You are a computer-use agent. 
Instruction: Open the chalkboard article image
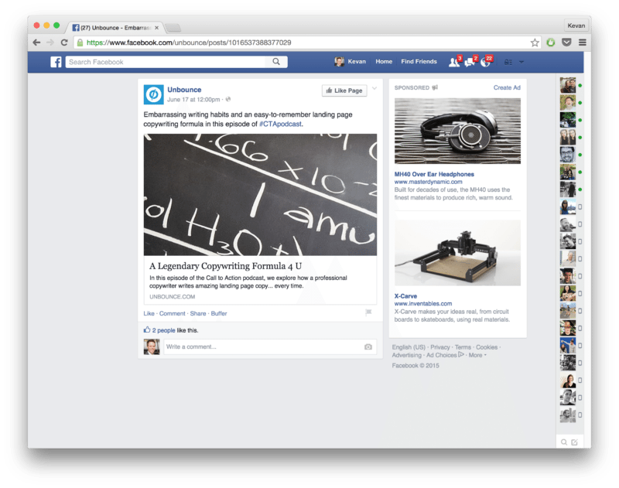pos(260,194)
